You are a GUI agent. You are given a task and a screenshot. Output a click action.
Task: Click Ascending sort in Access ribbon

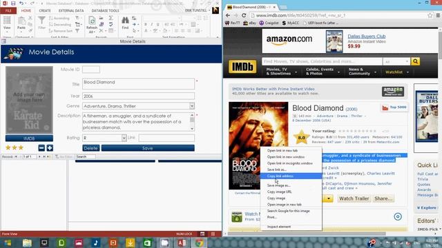(59, 18)
